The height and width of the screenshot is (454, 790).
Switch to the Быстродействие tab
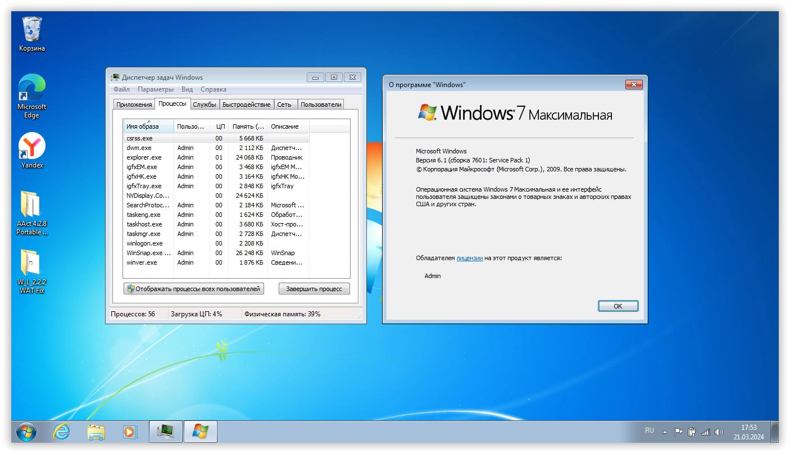pyautogui.click(x=246, y=105)
